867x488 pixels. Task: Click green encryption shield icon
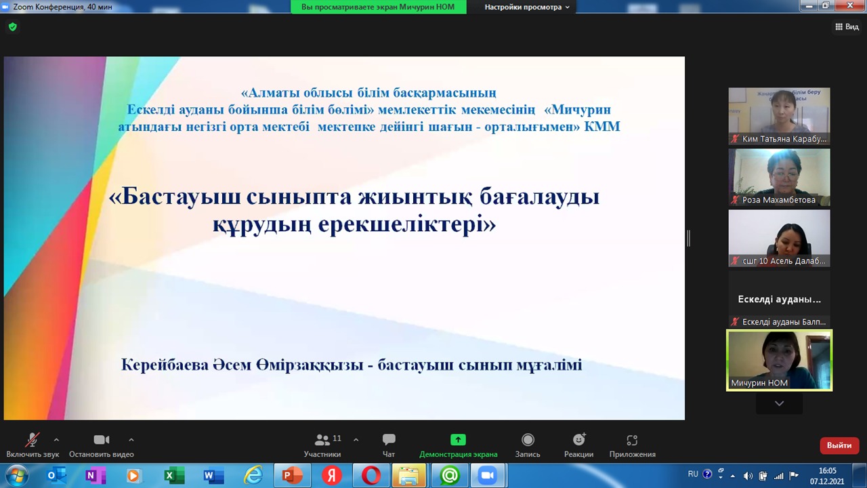click(x=12, y=27)
